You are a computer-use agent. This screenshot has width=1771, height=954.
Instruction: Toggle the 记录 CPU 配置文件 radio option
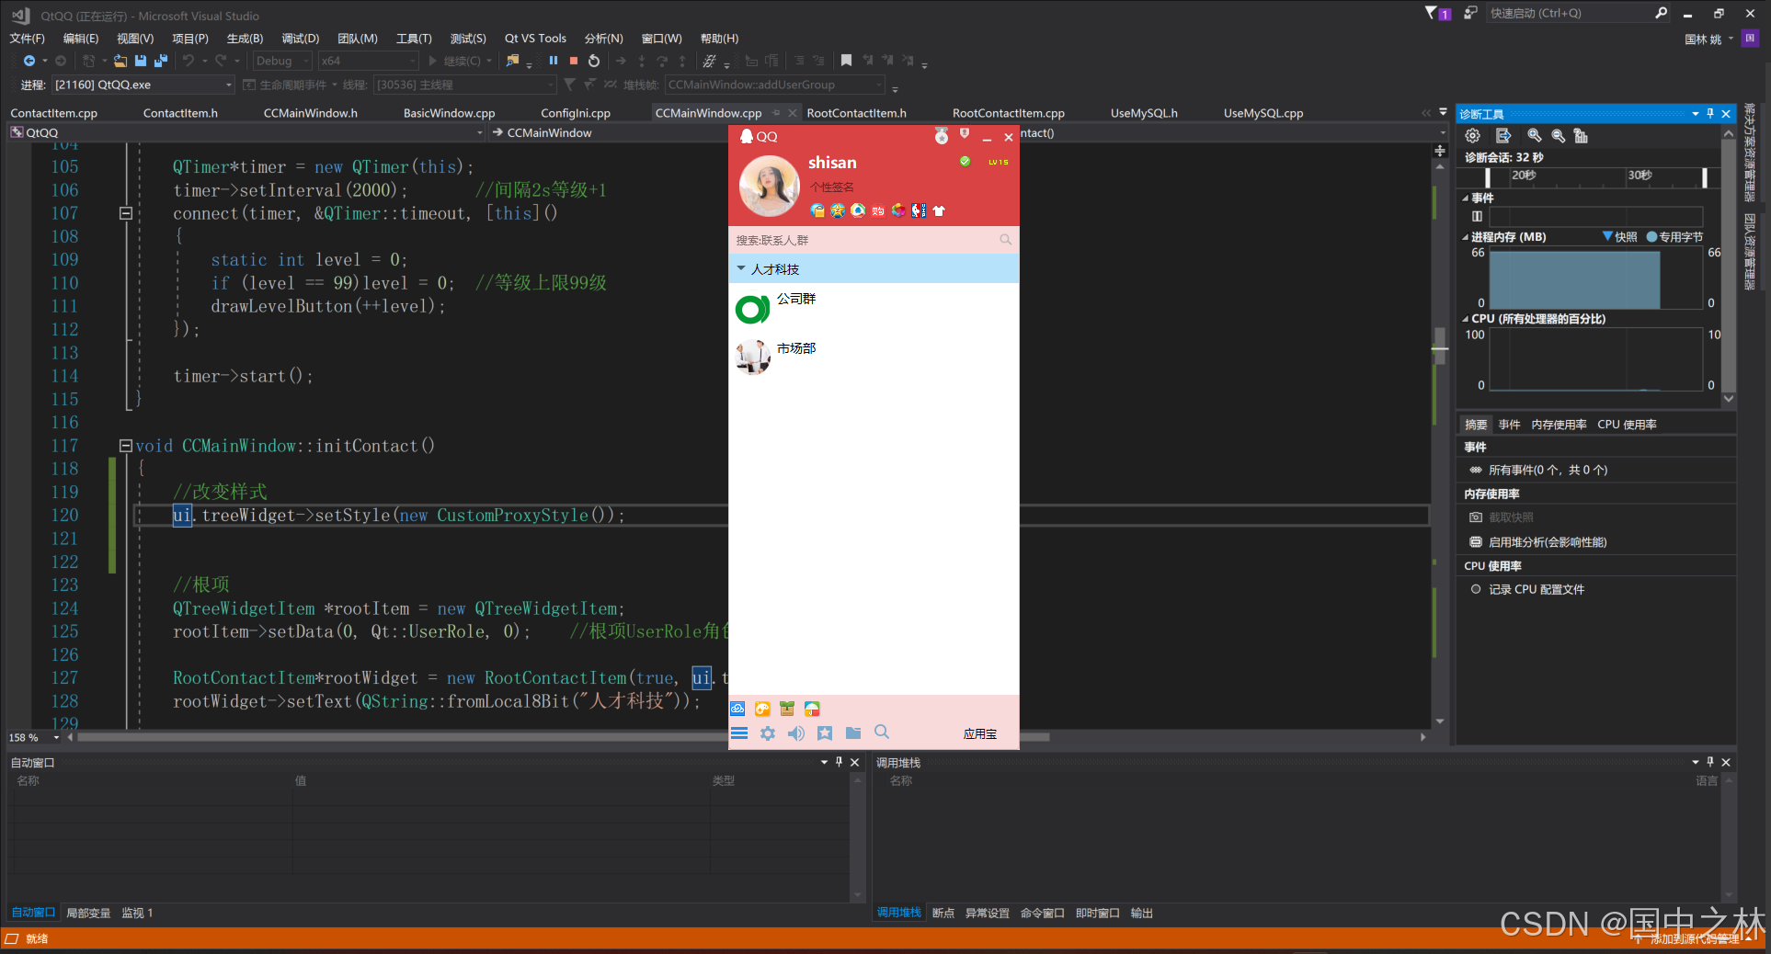(1476, 589)
